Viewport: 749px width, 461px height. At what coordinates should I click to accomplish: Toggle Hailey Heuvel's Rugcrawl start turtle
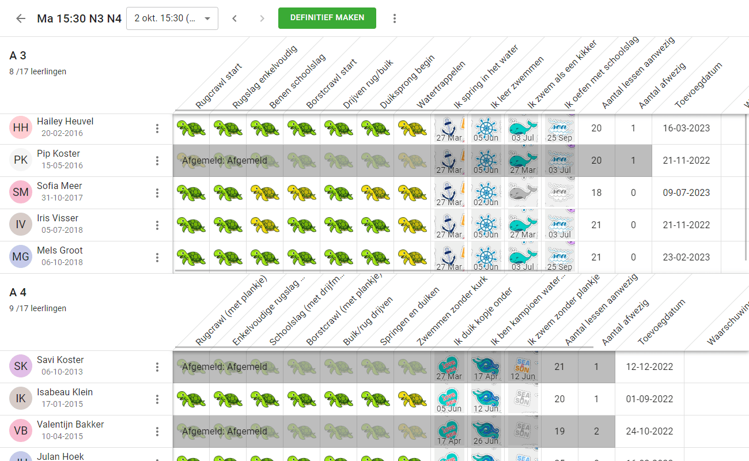coord(191,128)
